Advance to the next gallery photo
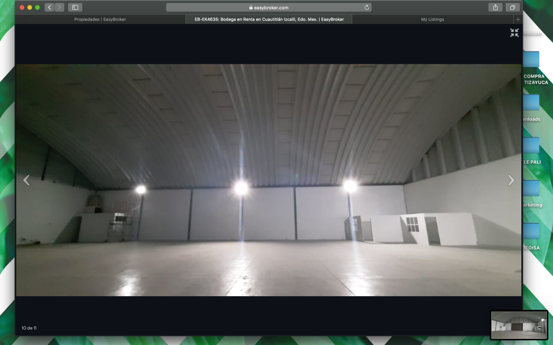Image resolution: width=553 pixels, height=345 pixels. click(511, 180)
